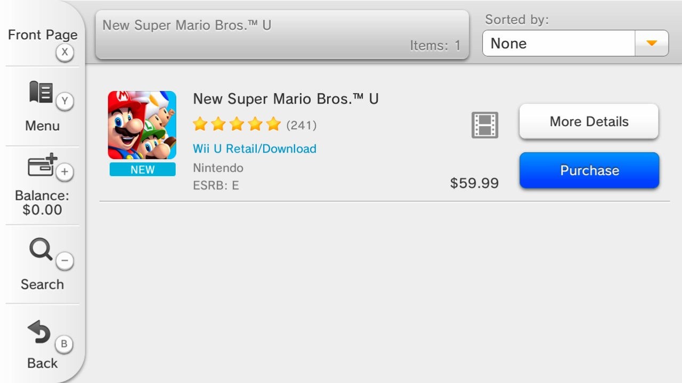View the Balance: $0.00 entry
The width and height of the screenshot is (682, 383).
[42, 203]
